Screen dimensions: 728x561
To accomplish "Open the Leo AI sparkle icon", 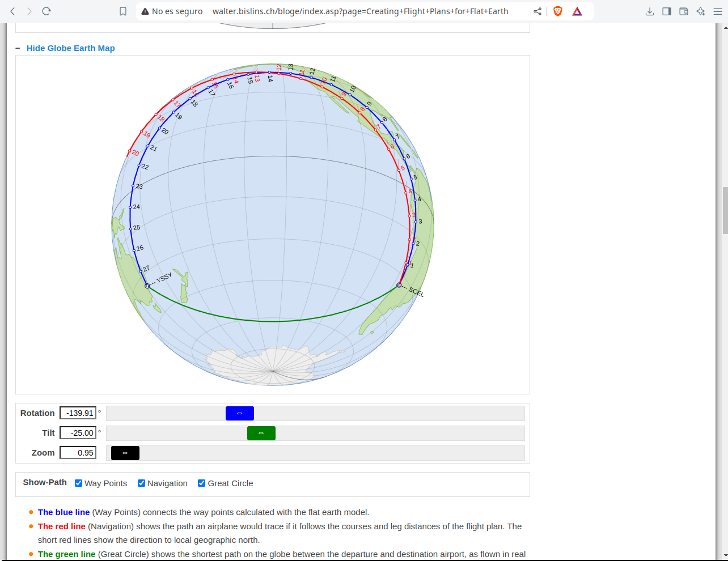I will point(701,11).
